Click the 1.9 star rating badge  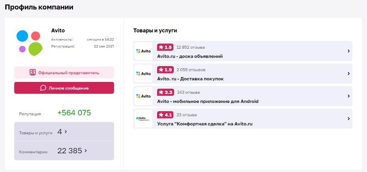click(165, 70)
